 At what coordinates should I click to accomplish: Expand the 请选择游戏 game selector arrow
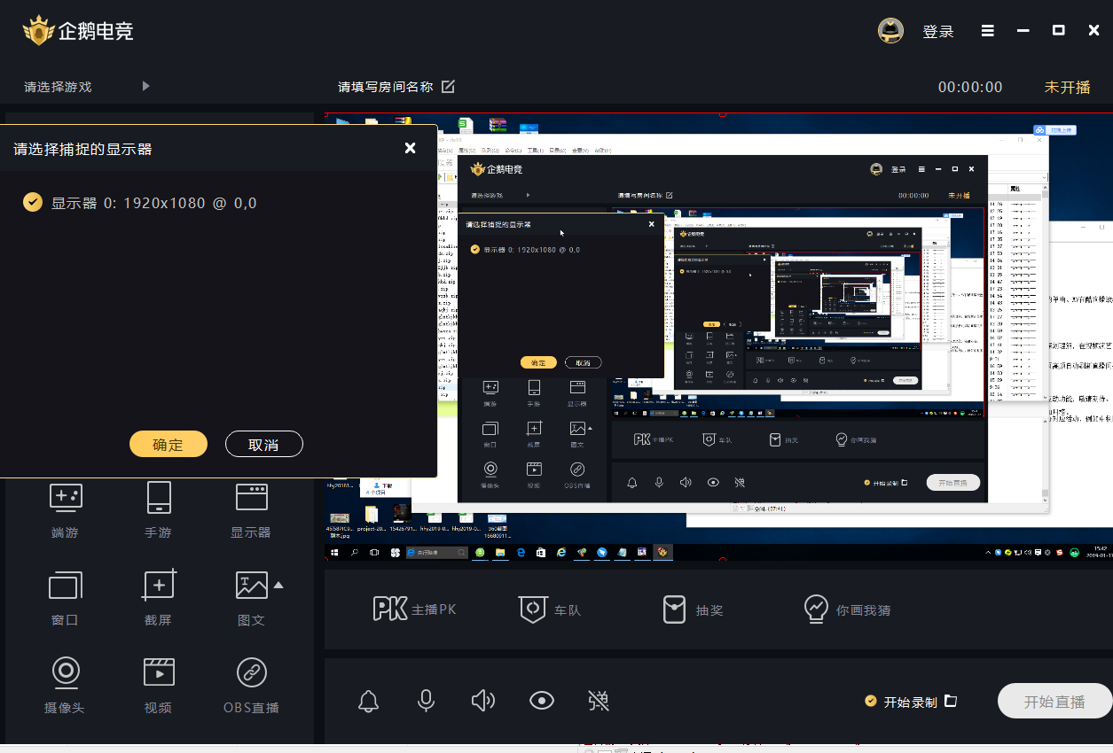[145, 87]
